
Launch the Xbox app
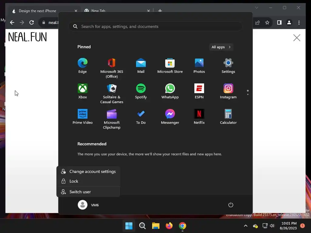tap(83, 91)
